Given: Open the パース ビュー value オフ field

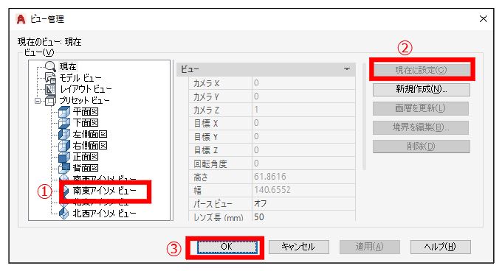Looking at the screenshot, I should click(x=303, y=203).
